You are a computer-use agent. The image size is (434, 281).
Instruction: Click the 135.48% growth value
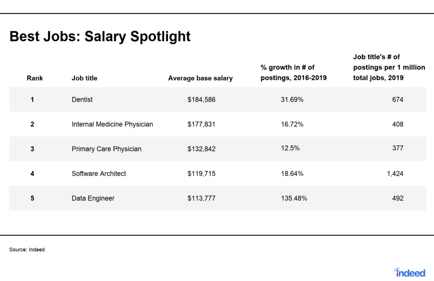pos(294,198)
